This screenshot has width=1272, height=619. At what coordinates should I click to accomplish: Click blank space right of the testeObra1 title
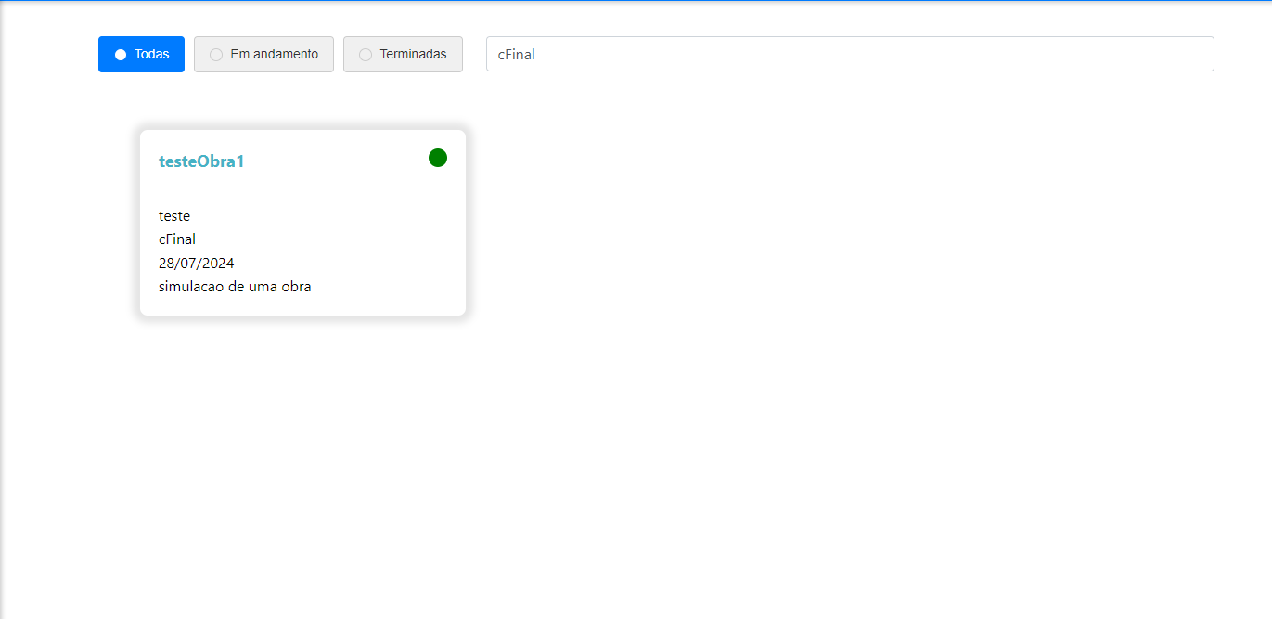tap(334, 161)
